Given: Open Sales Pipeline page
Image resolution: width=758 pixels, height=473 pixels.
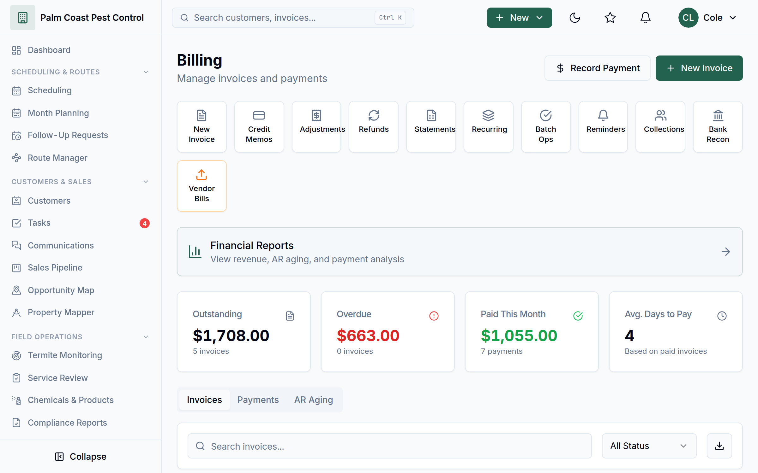Looking at the screenshot, I should 81,268.
